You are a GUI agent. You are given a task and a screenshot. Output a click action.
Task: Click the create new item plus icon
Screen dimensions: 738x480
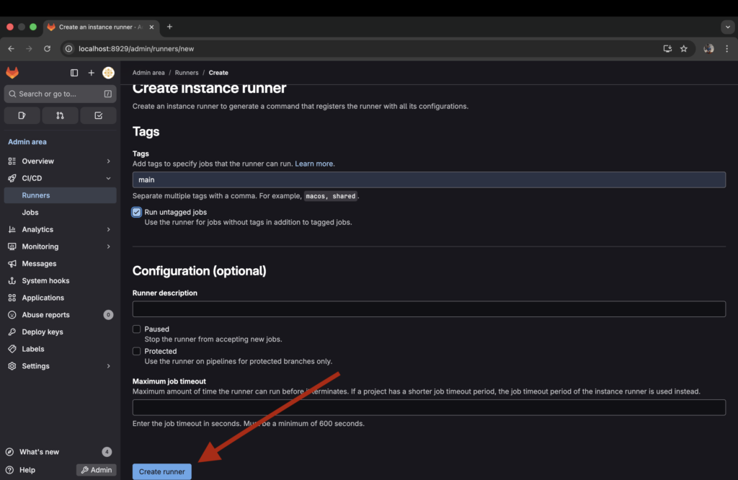(x=91, y=72)
